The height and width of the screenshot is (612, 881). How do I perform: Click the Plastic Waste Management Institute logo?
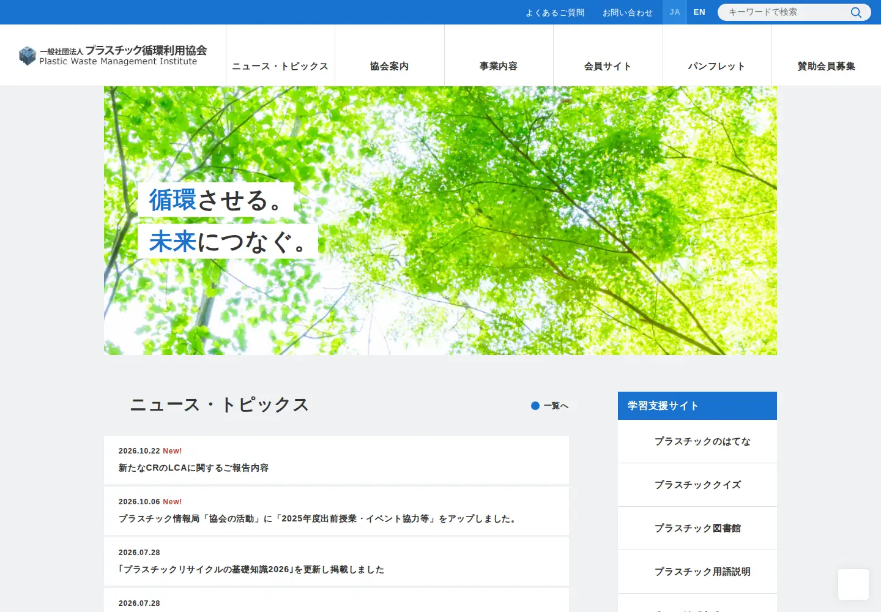point(113,55)
